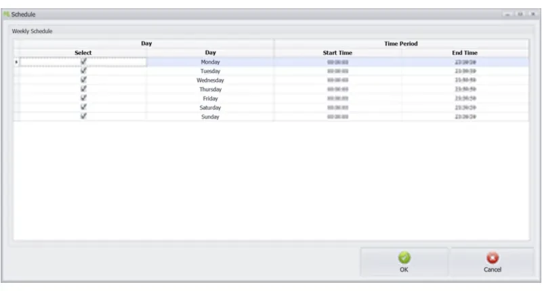Click Sunday's Start Time cell
Screen dimensions: 542x291
(337, 116)
